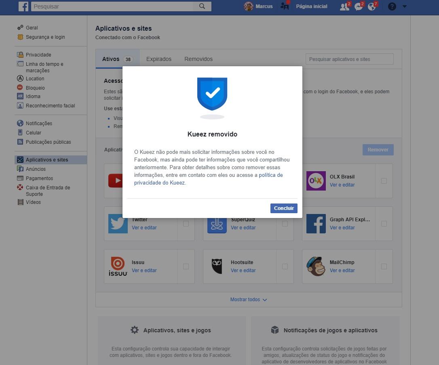Expand the account dropdown arrow
The image size is (439, 365).
pos(404,6)
